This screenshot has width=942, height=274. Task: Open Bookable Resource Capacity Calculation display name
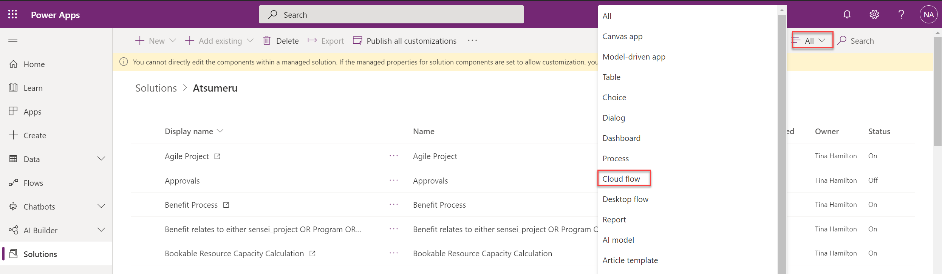[234, 253]
